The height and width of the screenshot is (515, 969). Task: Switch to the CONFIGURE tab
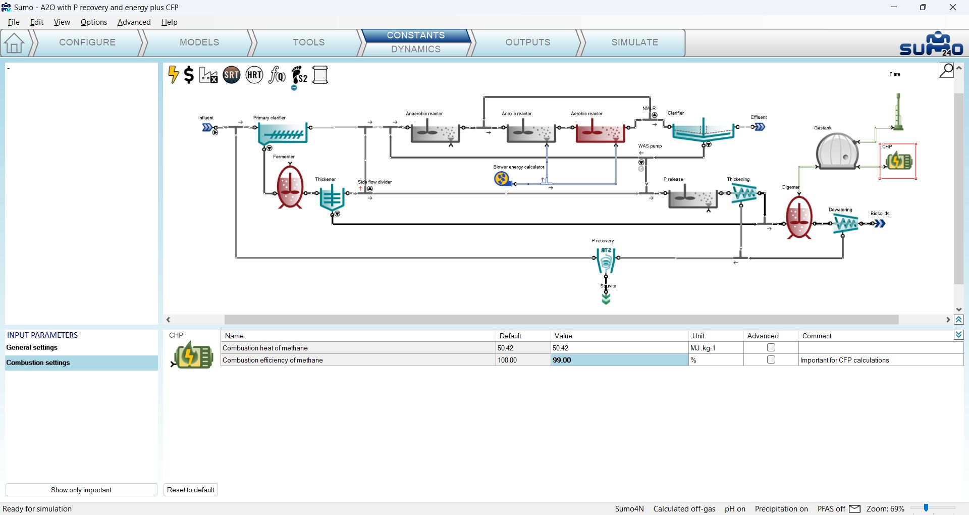tap(87, 42)
